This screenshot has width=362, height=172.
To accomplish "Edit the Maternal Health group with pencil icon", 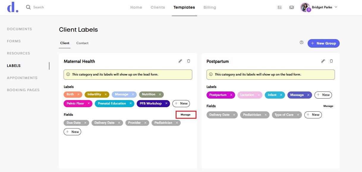I will click(x=180, y=61).
